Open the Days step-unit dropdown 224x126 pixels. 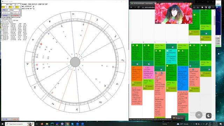pyautogui.click(x=15, y=10)
